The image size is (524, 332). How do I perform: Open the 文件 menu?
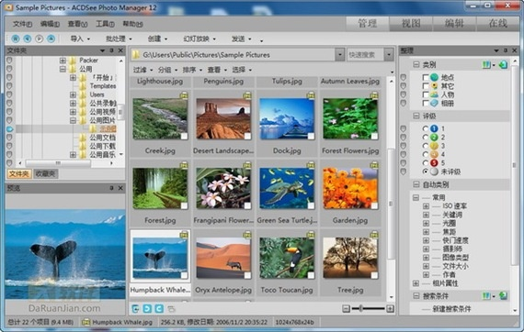click(x=22, y=24)
